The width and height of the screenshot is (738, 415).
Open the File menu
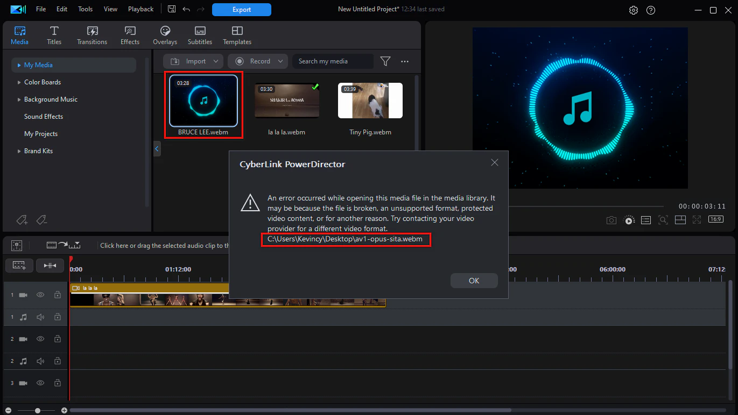(x=41, y=9)
